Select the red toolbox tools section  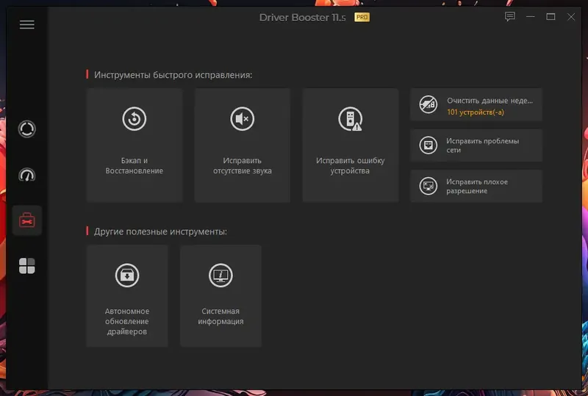tap(26, 220)
